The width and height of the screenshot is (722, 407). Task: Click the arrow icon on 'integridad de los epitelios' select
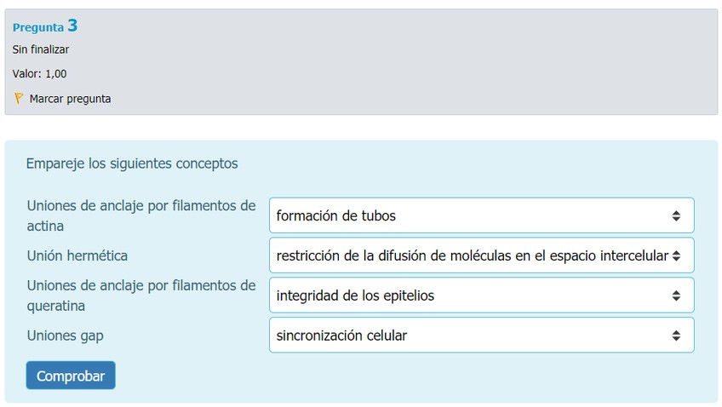(676, 295)
